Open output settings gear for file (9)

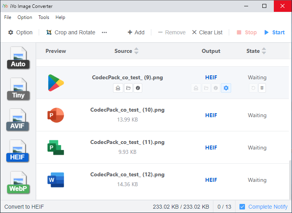click(x=226, y=88)
